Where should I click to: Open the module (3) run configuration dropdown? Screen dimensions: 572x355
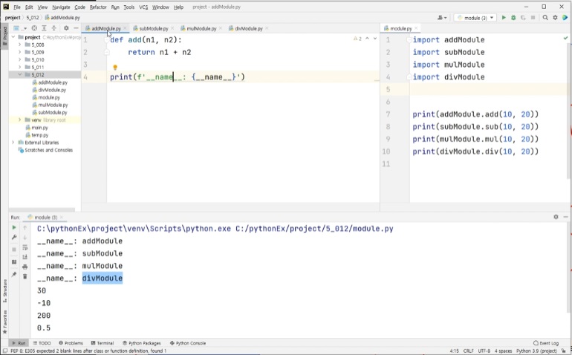pos(475,18)
